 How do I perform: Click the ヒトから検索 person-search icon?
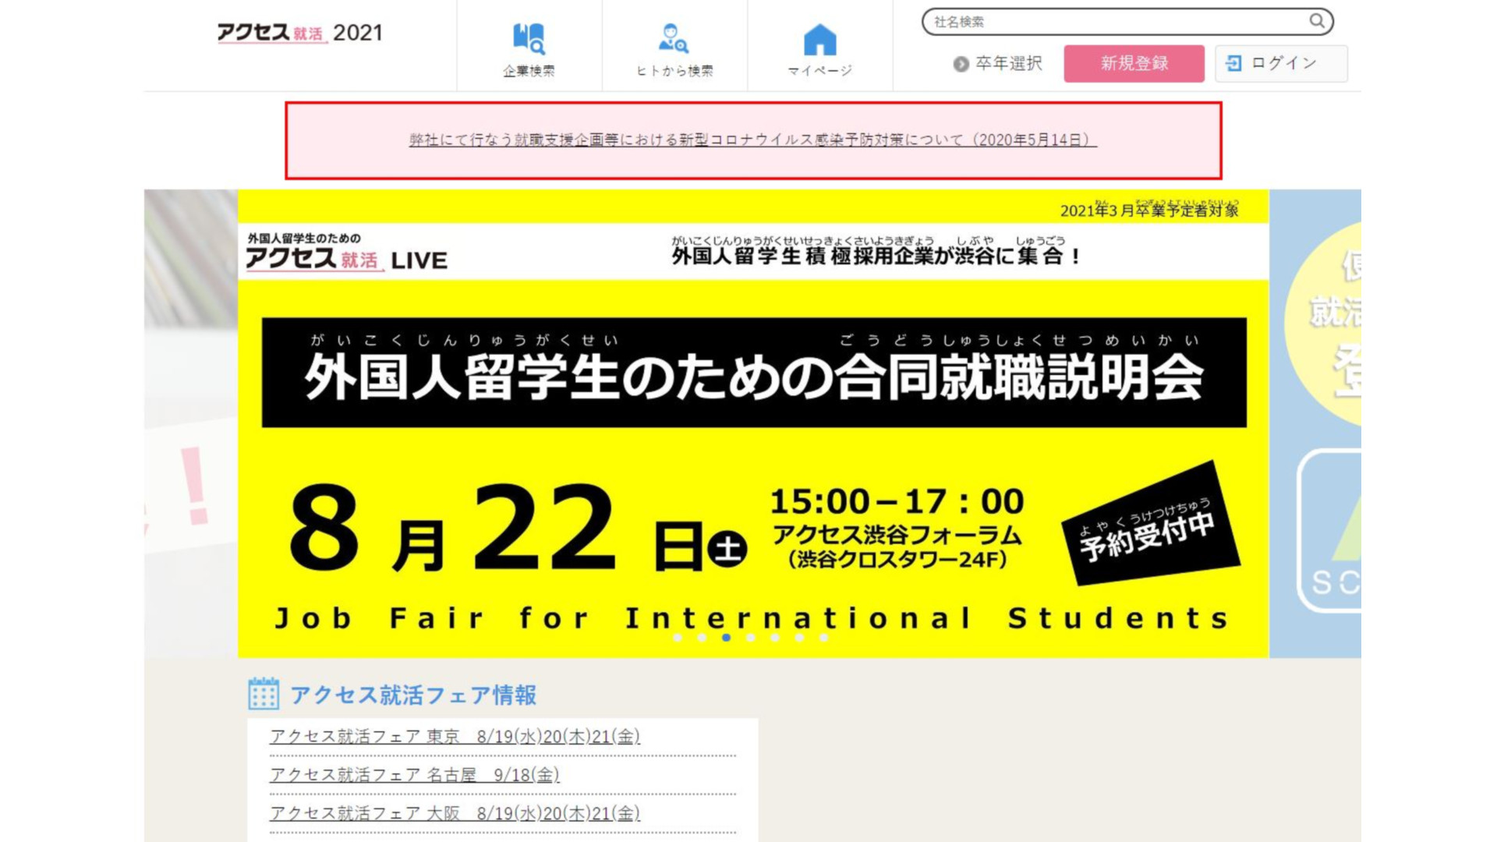point(674,38)
